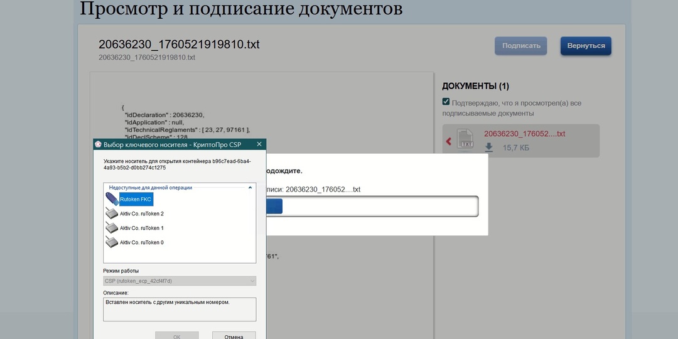Select 'Aktiv Co. ruToken 1' text row
This screenshot has width=678, height=339.
[x=142, y=228]
